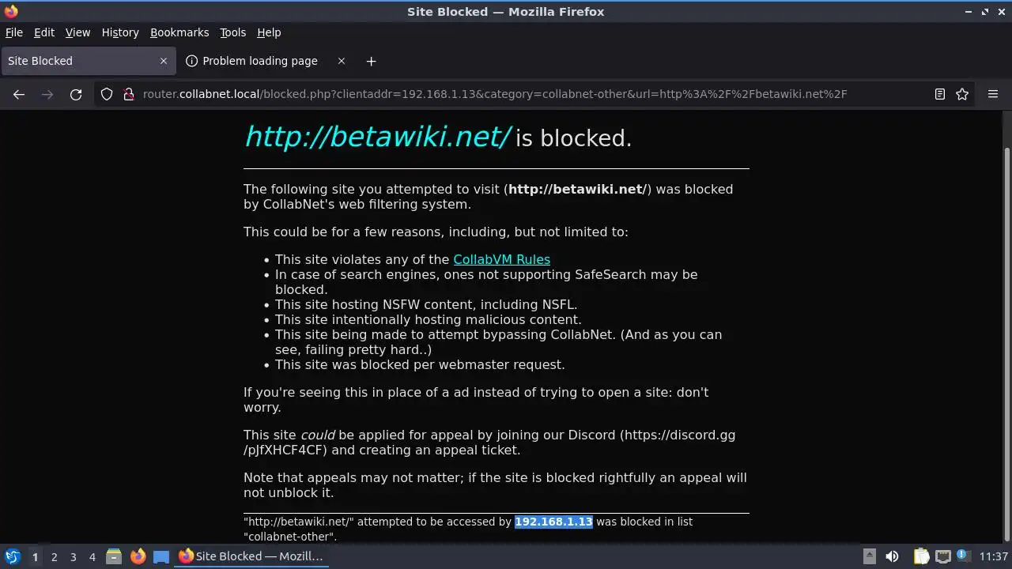The width and height of the screenshot is (1012, 569).
Task: Switch to workspace 2
Action: pyautogui.click(x=54, y=556)
